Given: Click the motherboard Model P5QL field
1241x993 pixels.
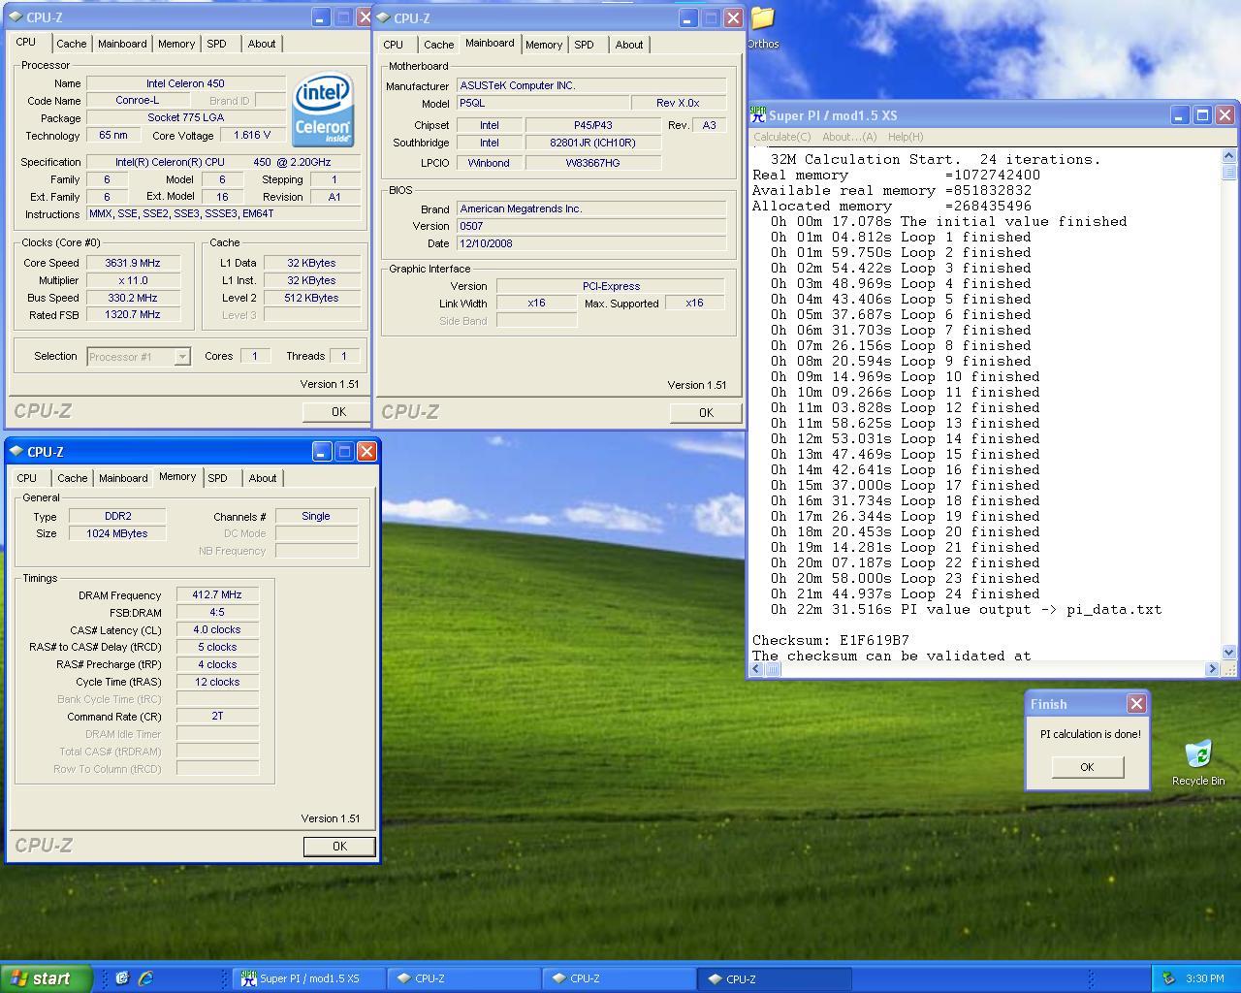Looking at the screenshot, I should click(x=541, y=103).
